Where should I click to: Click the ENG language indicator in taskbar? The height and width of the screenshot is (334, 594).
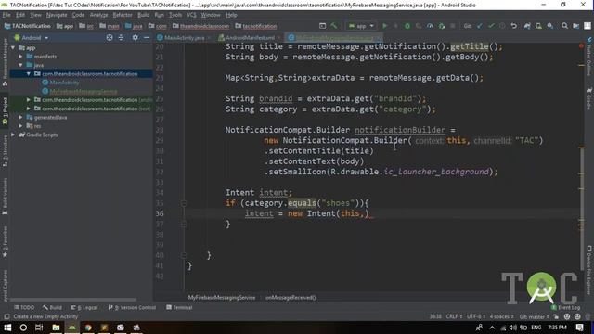pos(536,328)
